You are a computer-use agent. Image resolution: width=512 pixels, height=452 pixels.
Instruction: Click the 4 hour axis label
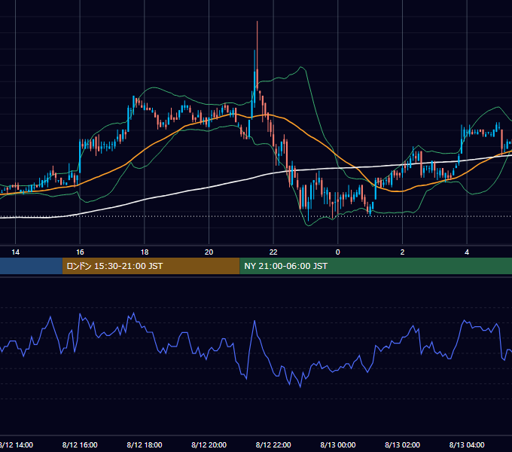pyautogui.click(x=467, y=252)
